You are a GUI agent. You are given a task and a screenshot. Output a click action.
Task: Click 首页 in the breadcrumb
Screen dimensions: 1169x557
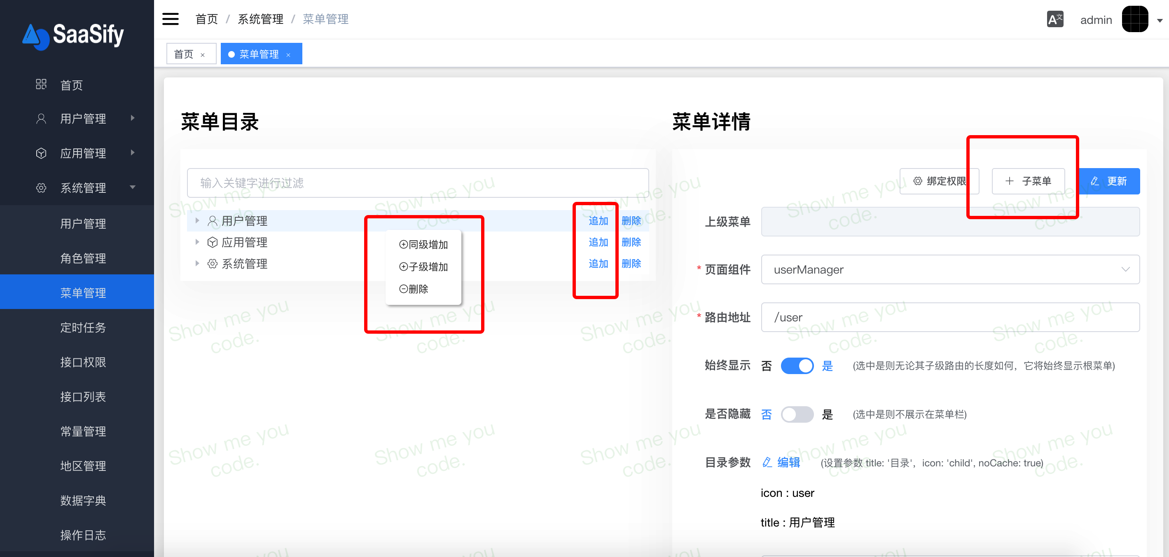[206, 19]
